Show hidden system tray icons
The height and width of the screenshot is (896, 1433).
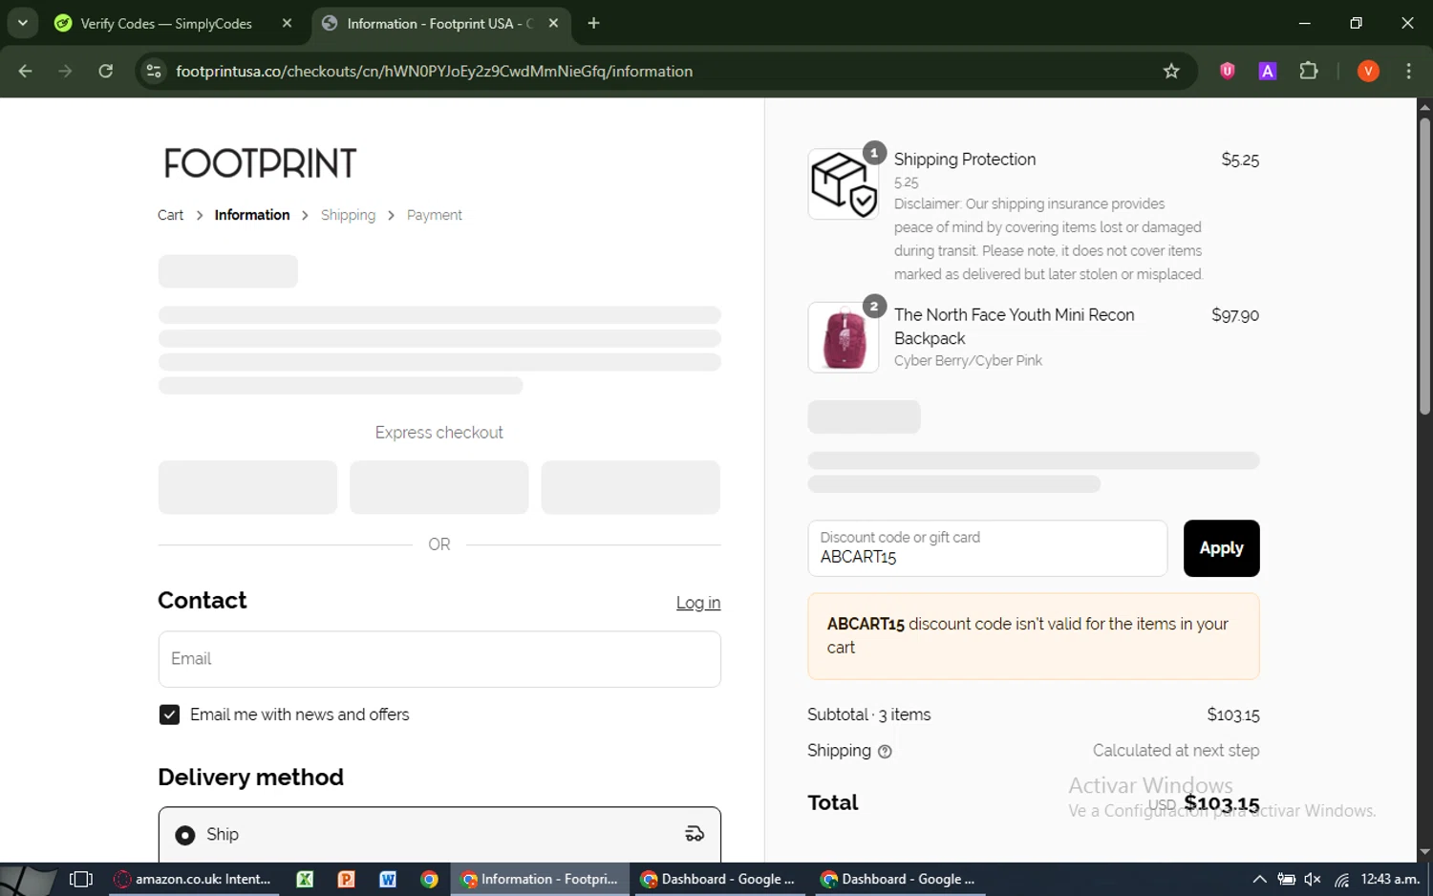1259,880
